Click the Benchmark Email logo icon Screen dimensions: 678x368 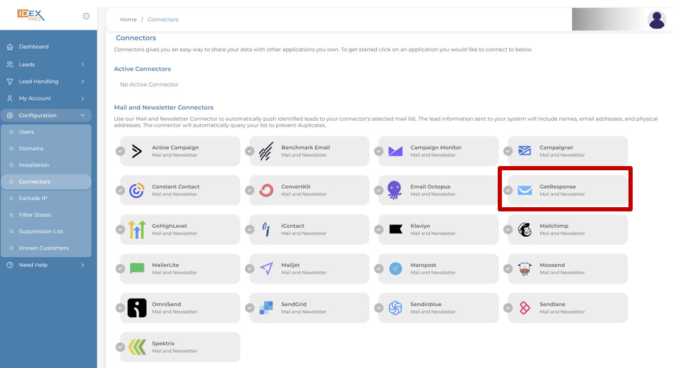coord(266,151)
